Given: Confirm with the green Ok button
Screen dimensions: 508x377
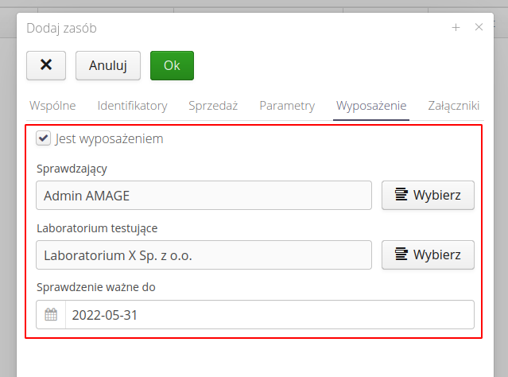Looking at the screenshot, I should [172, 66].
